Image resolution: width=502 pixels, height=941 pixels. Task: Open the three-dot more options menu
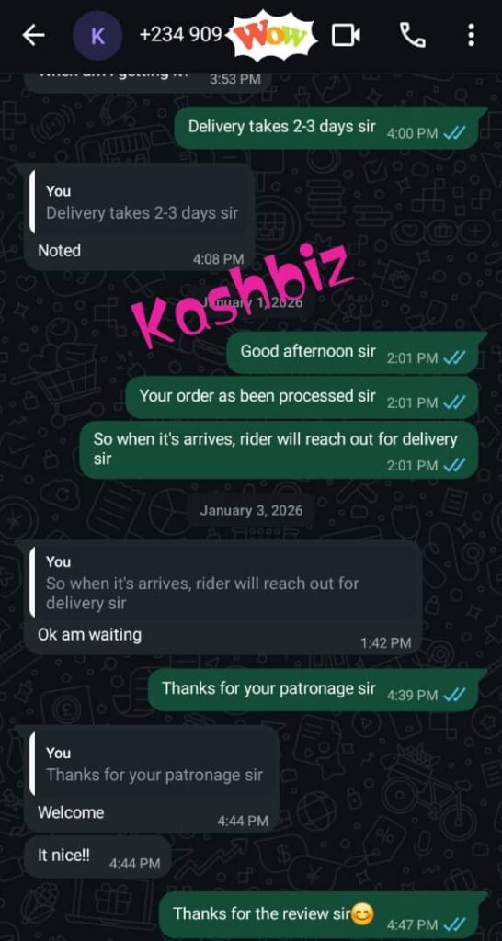click(471, 36)
